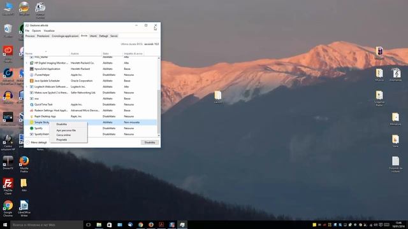Open the Opzioni menu
This screenshot has width=408, height=229.
pyautogui.click(x=36, y=31)
